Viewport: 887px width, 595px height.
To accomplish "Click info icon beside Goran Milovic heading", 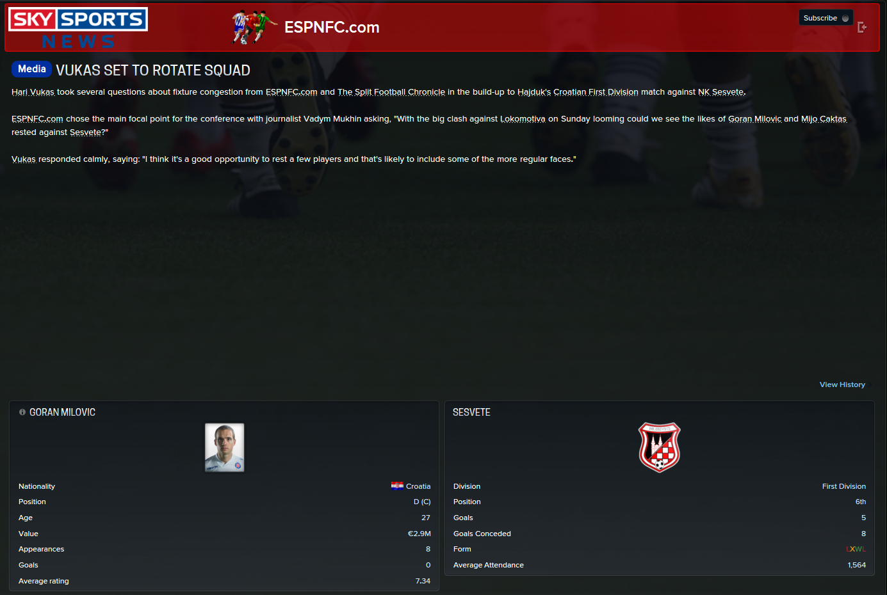I will pos(22,412).
